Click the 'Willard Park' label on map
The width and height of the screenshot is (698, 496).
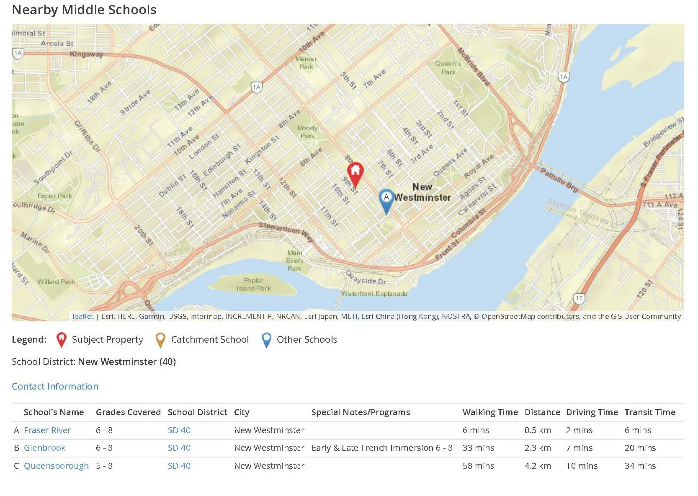pos(56,282)
